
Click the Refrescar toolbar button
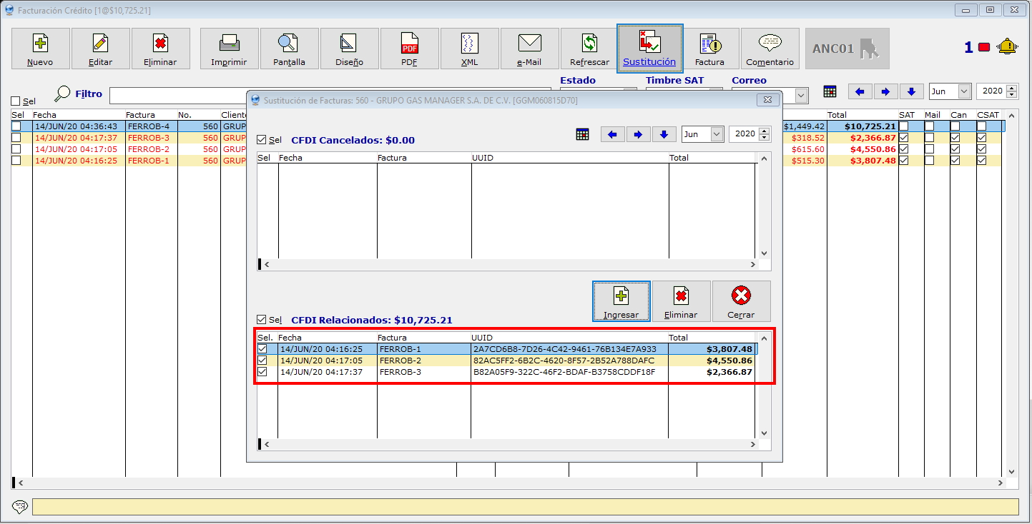coord(589,49)
